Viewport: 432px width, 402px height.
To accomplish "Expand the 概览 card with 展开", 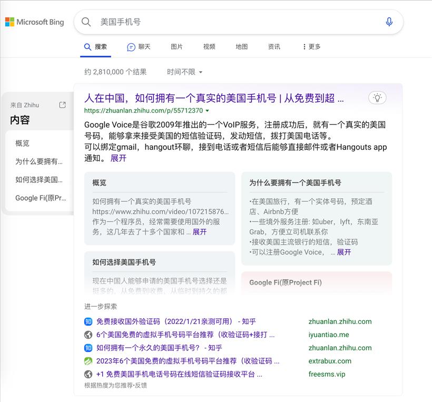I will pos(200,232).
